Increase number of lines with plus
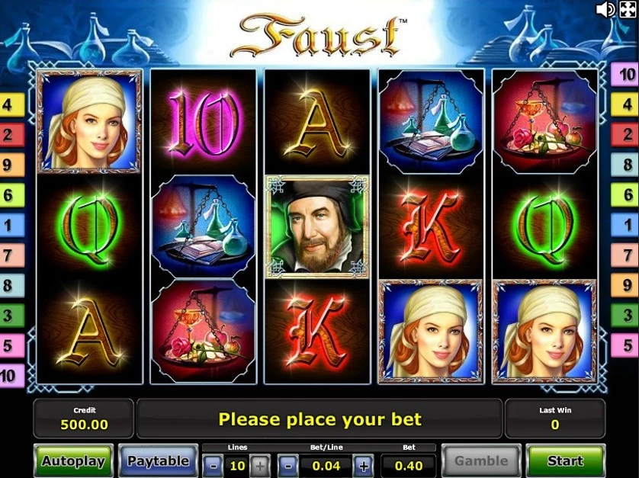639x478 pixels. coord(260,465)
